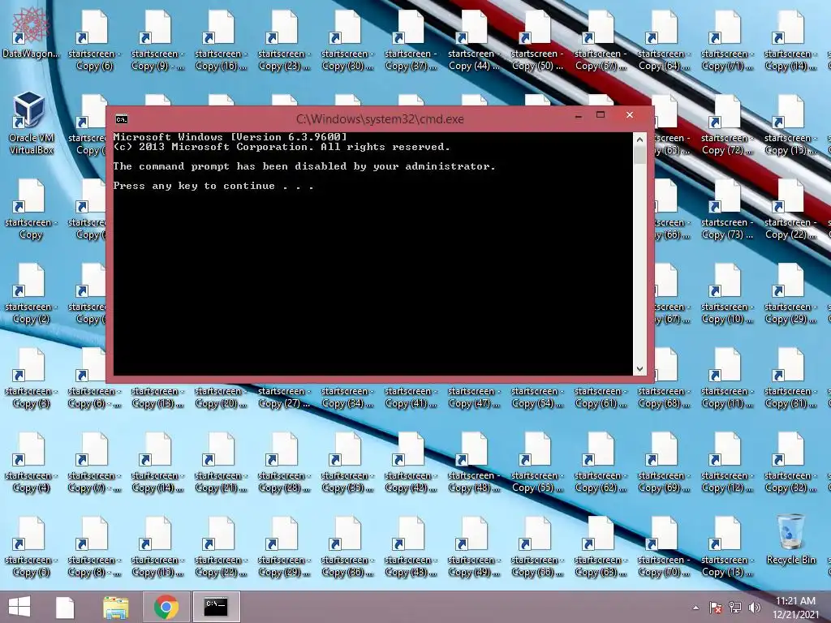
Task: Select the startscreen - Copy (28) shortcut
Action: [x=284, y=462]
